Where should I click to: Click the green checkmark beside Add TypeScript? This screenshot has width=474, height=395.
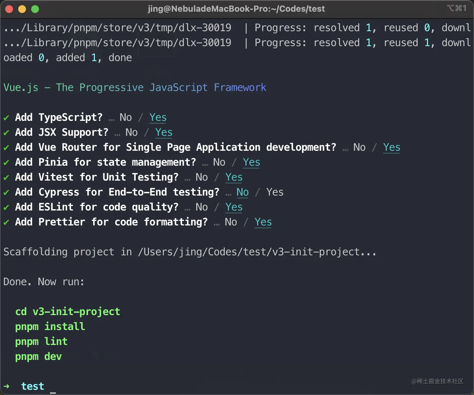(x=6, y=118)
